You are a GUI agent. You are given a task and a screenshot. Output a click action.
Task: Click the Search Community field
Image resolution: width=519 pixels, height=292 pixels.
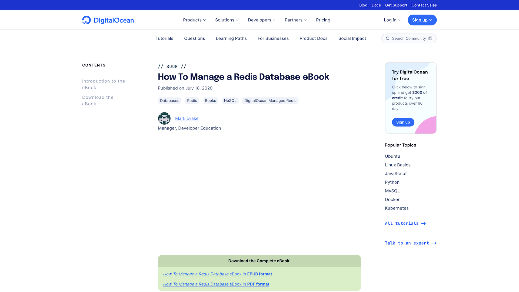(409, 38)
